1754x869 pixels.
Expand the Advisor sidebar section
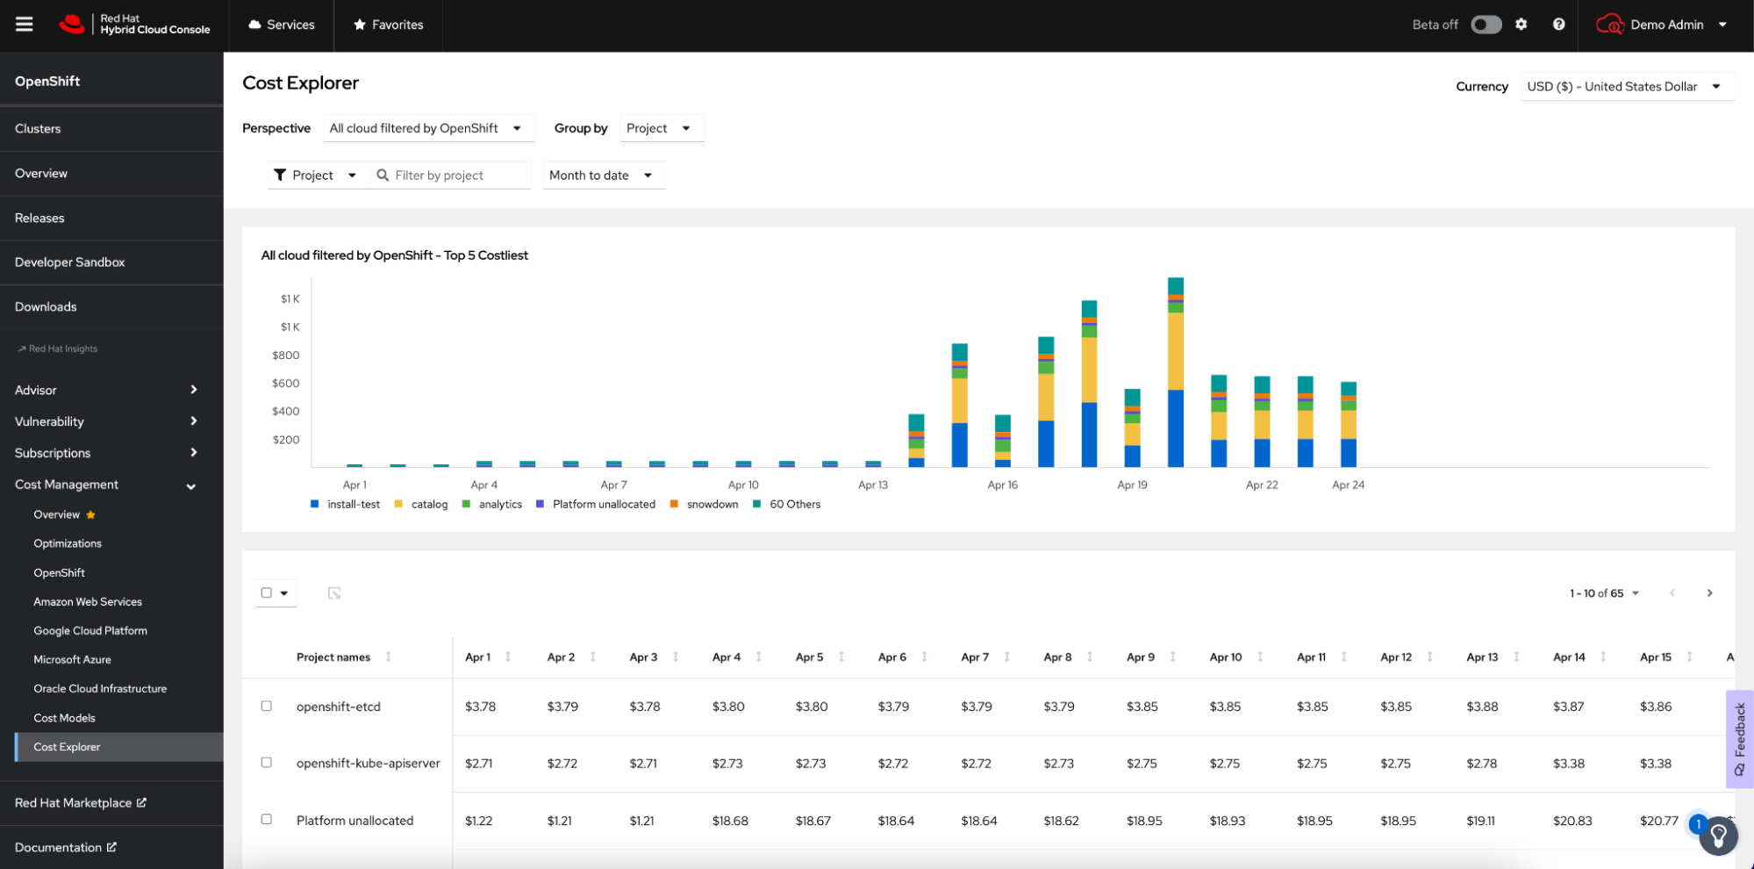(x=111, y=390)
